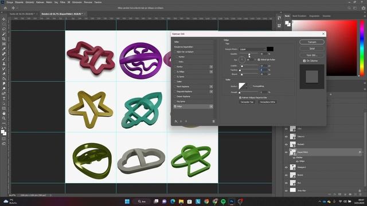Hide the Arka Plan layer

click(286, 191)
